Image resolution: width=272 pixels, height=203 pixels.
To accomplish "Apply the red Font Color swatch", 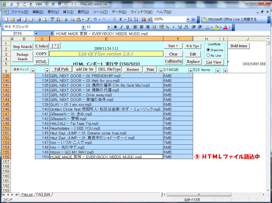I will click(225, 27).
